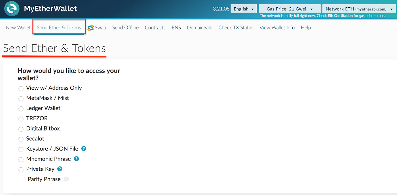
Task: Select View w/ Address Only option
Action: pyautogui.click(x=21, y=89)
